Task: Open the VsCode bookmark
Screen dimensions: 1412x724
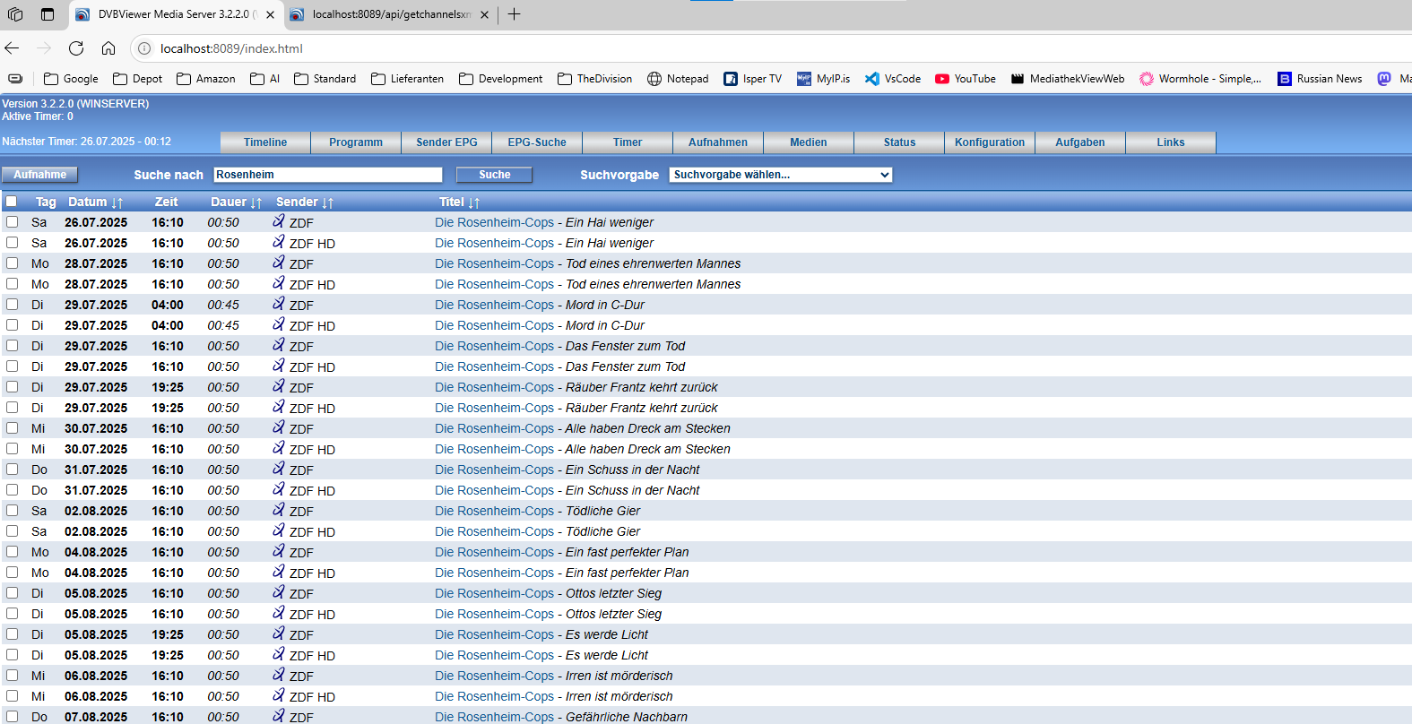Action: pos(893,79)
